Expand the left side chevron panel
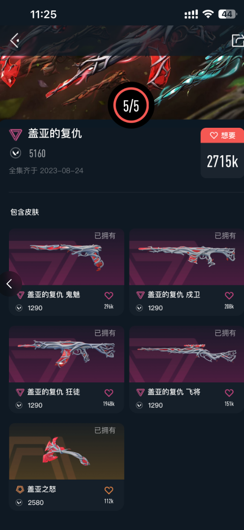244x530 pixels. click(10, 283)
